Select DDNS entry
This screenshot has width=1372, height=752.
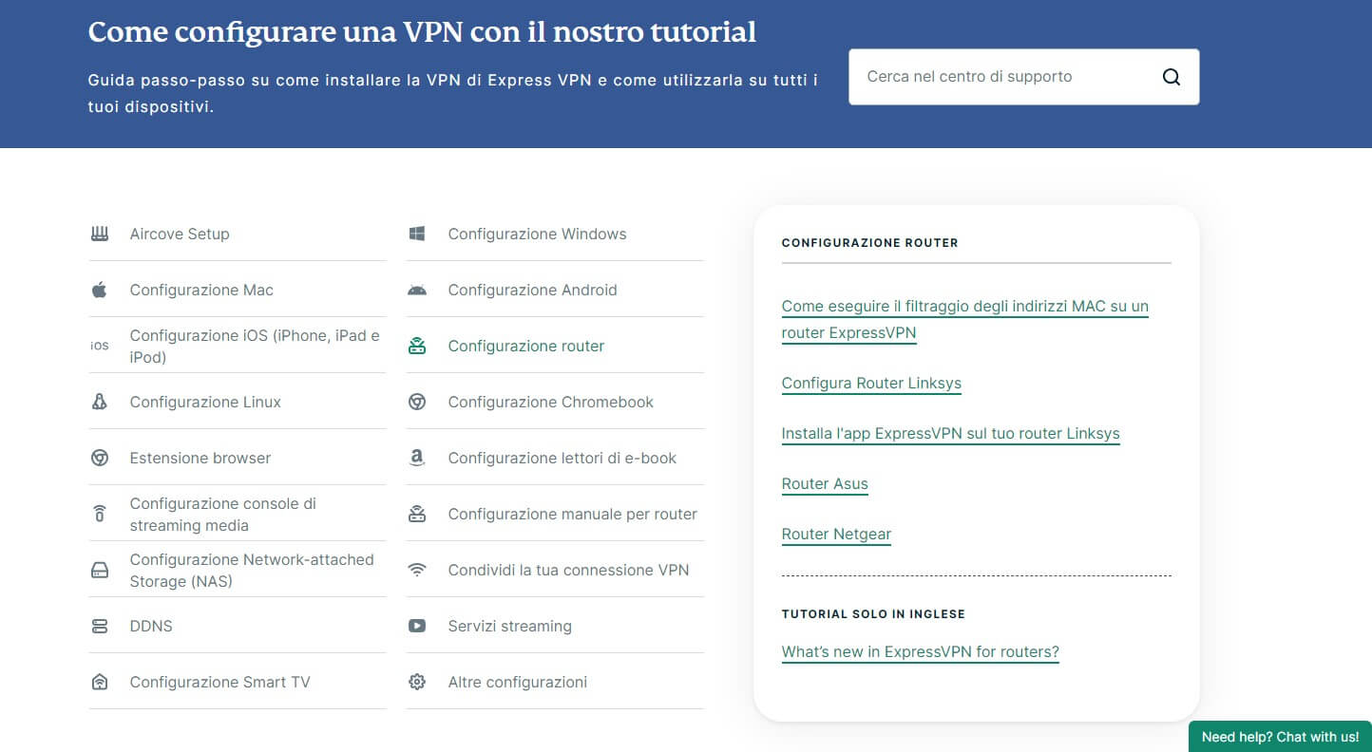pyautogui.click(x=151, y=626)
